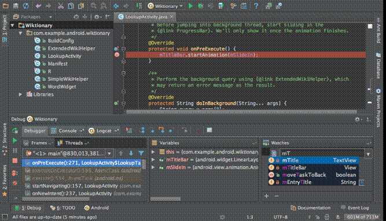The image size is (386, 221).
Task: Open the Help question mark icon
Action: point(256,6)
